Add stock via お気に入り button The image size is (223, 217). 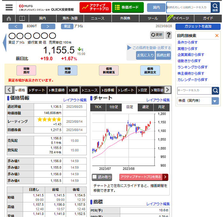(x=145, y=55)
